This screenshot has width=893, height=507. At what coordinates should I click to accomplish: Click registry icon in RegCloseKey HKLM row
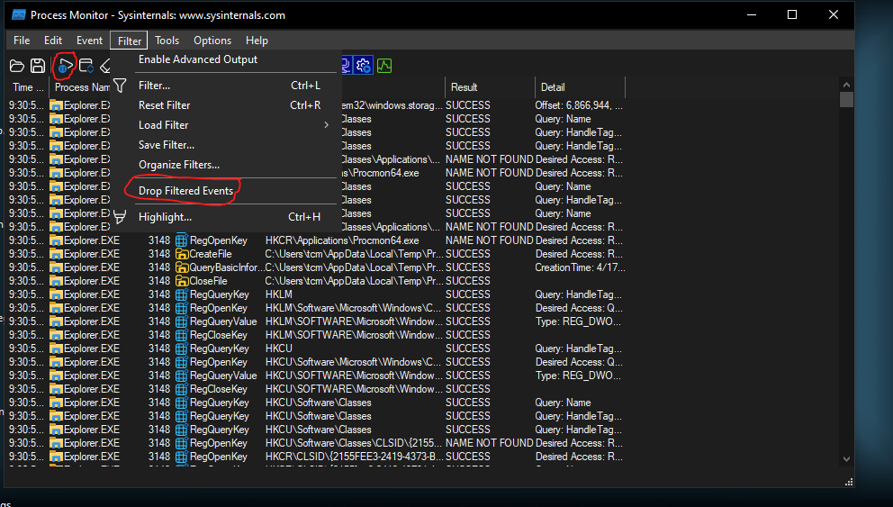[182, 335]
